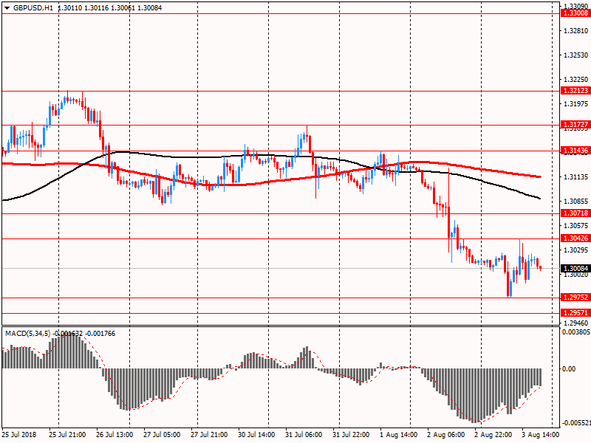Click the 1.30426 red price level label

[575, 238]
